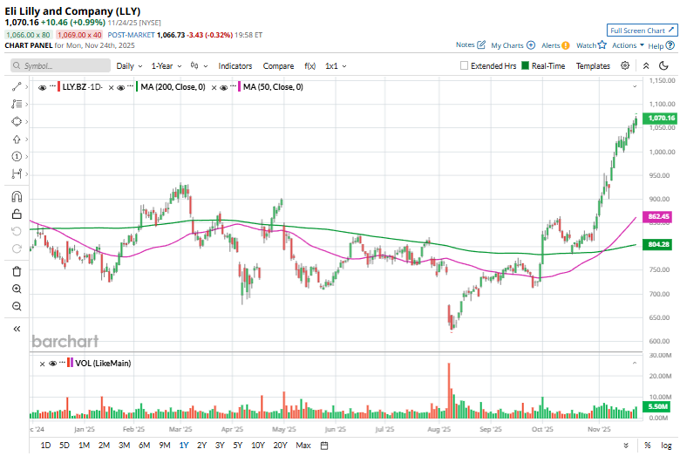
Task: Toggle the Real-Time checkbox
Action: point(525,66)
